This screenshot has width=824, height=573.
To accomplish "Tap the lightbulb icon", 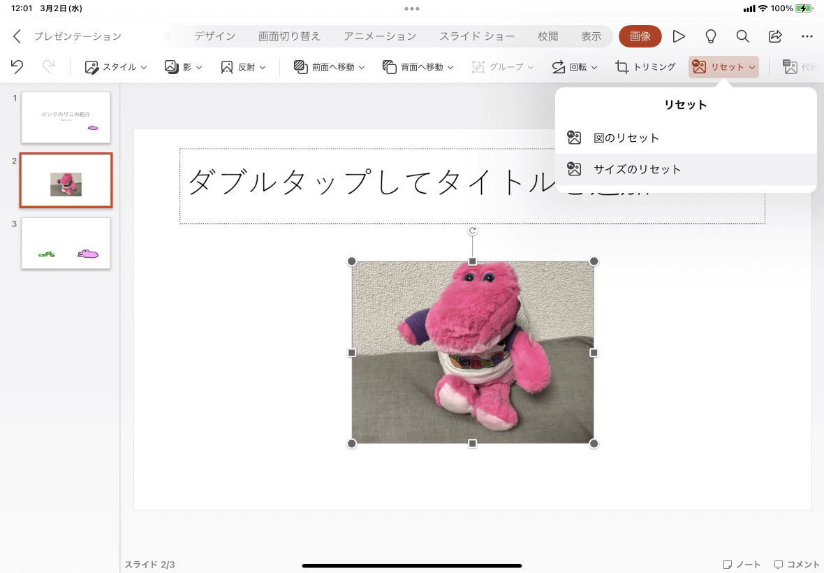I will 710,36.
